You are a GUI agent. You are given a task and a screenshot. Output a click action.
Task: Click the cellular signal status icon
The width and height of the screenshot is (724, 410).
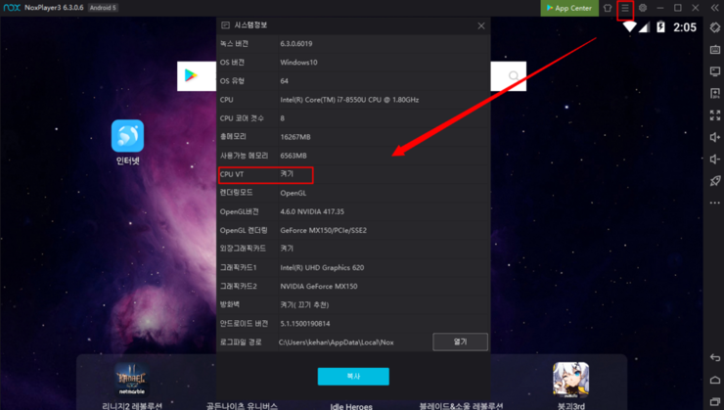tap(644, 27)
